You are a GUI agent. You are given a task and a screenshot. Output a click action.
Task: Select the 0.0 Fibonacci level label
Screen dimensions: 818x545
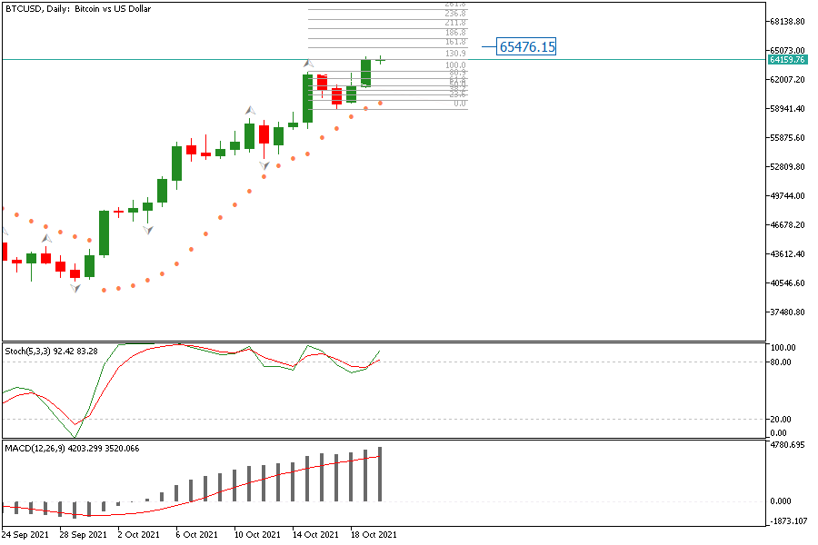tap(460, 104)
